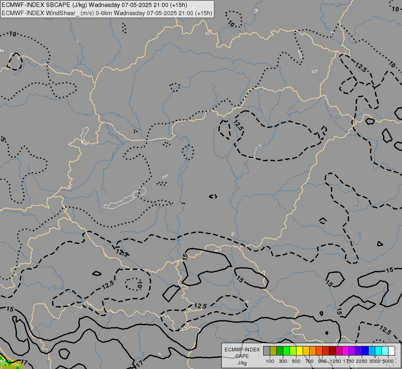Select the white legend color swatch
402x369 pixels.
(x=392, y=351)
